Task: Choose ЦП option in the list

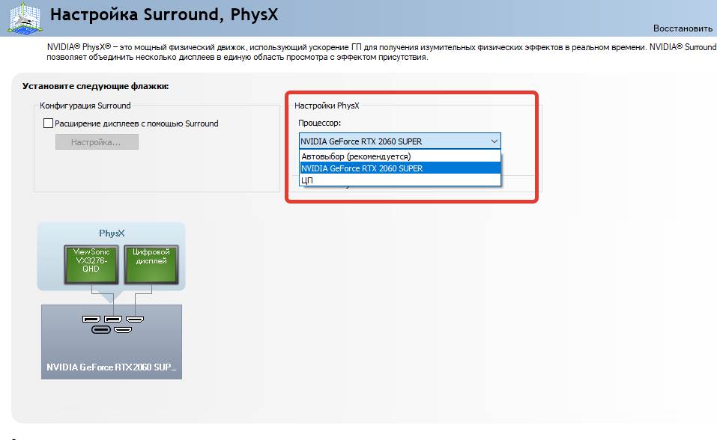Action: [x=399, y=180]
